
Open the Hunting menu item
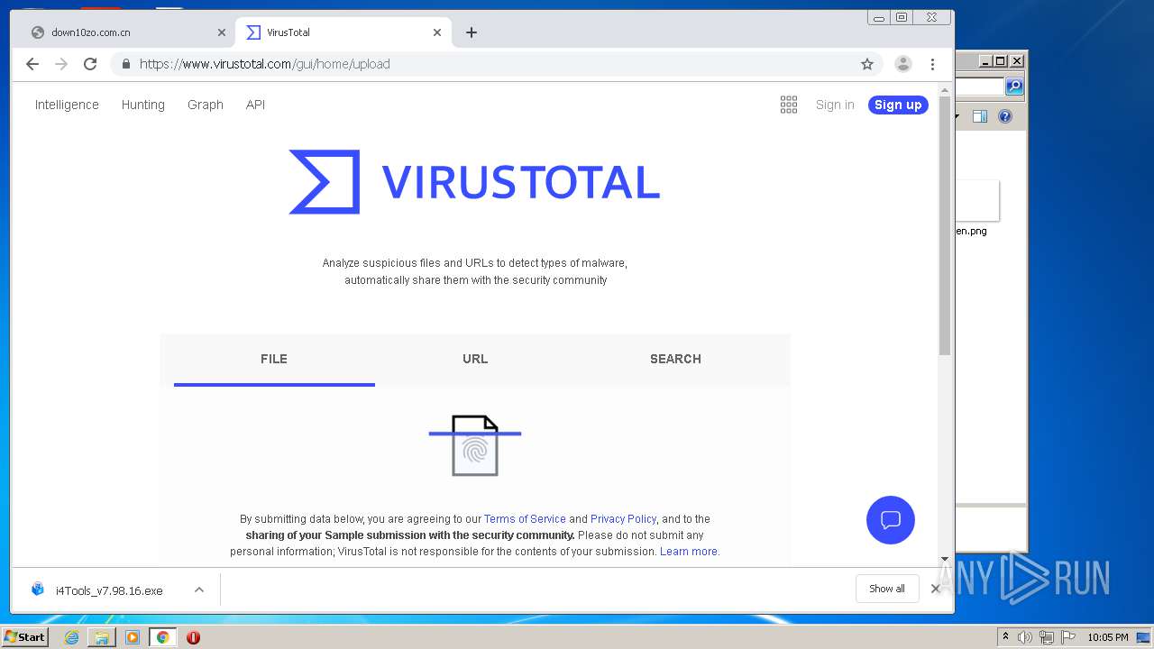[143, 105]
